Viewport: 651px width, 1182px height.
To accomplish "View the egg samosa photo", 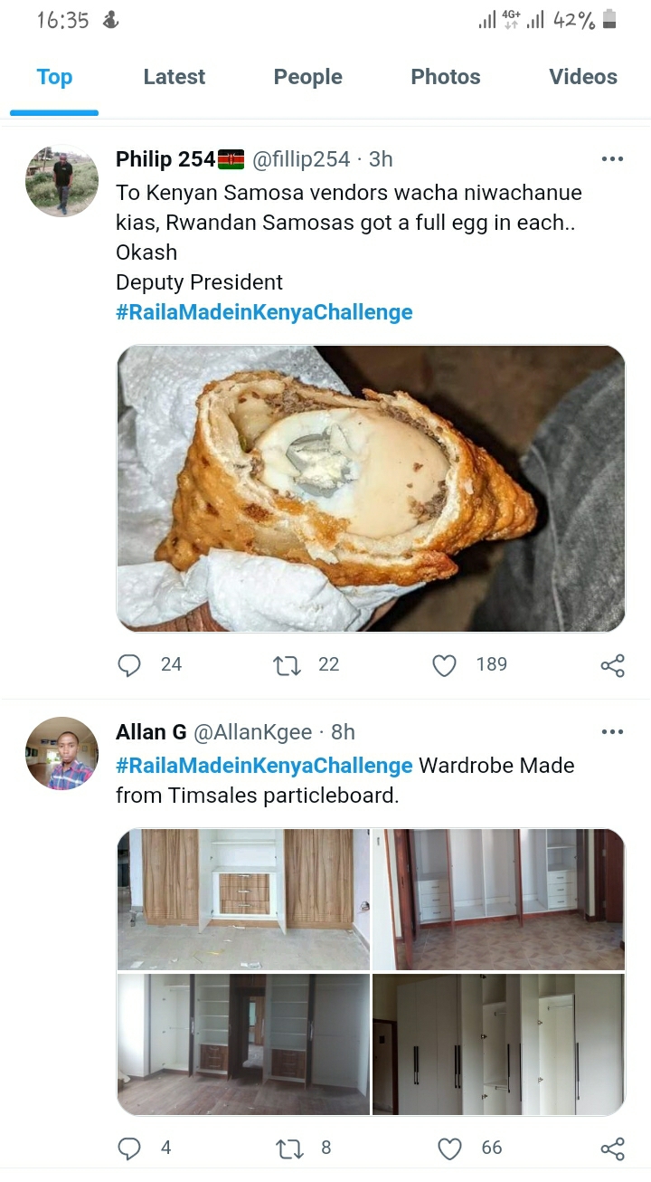I will [x=371, y=488].
